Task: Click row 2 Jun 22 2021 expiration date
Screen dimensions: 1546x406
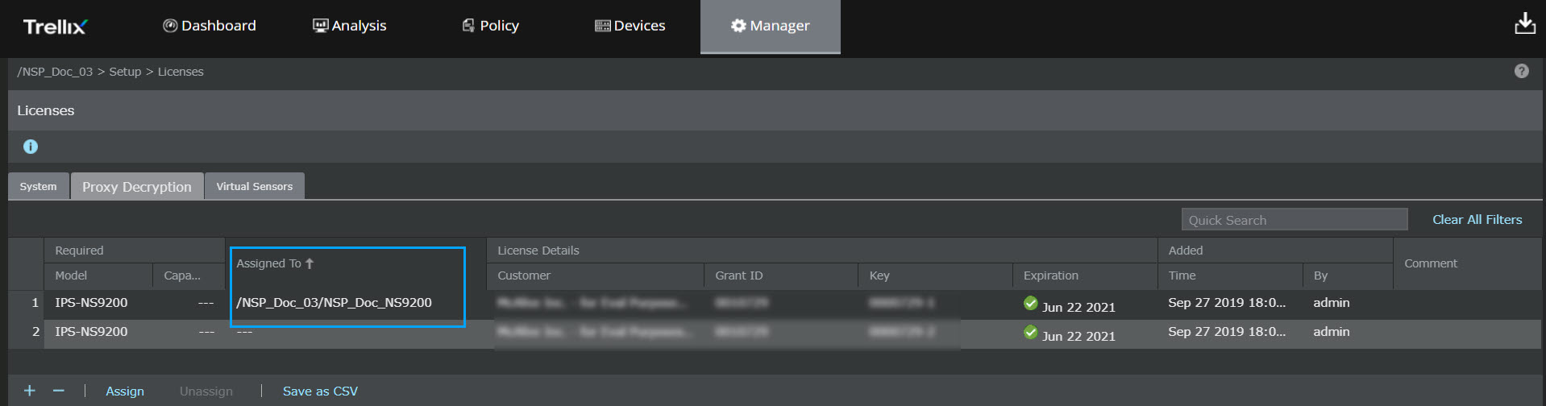Action: click(1078, 336)
